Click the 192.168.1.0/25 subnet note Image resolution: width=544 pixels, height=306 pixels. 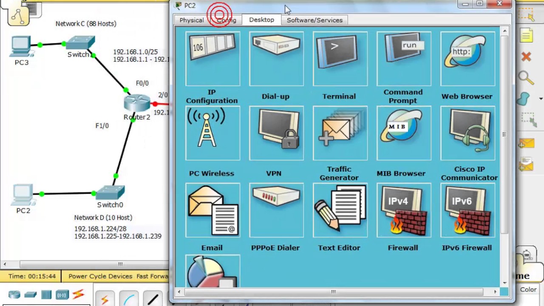(135, 52)
